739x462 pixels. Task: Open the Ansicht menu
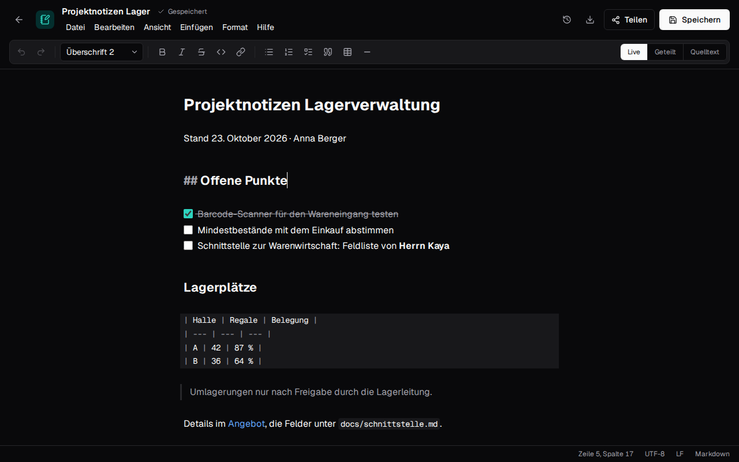point(158,27)
